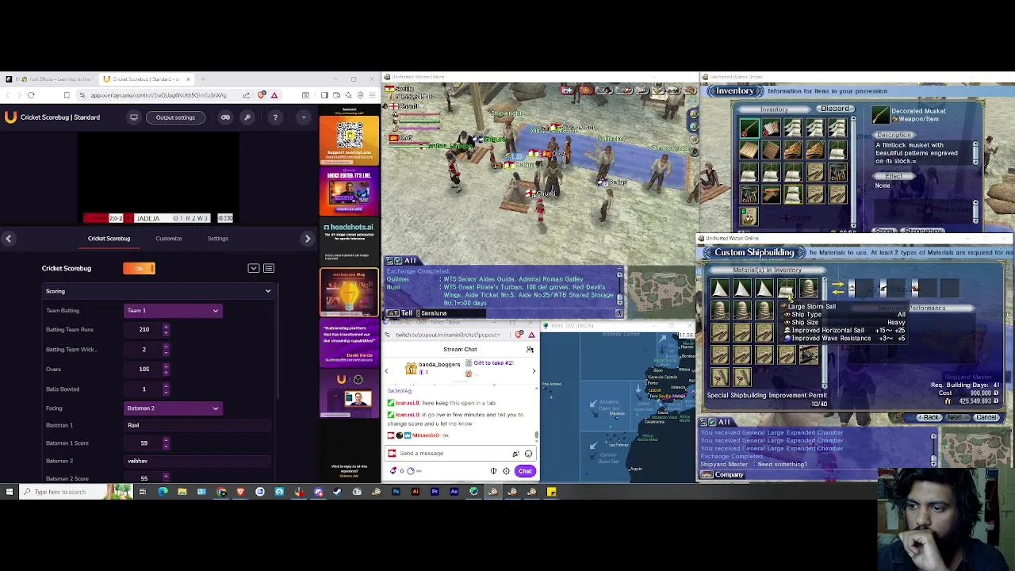
Task: Select Decorated Musket first inventory slot
Action: 749,128
